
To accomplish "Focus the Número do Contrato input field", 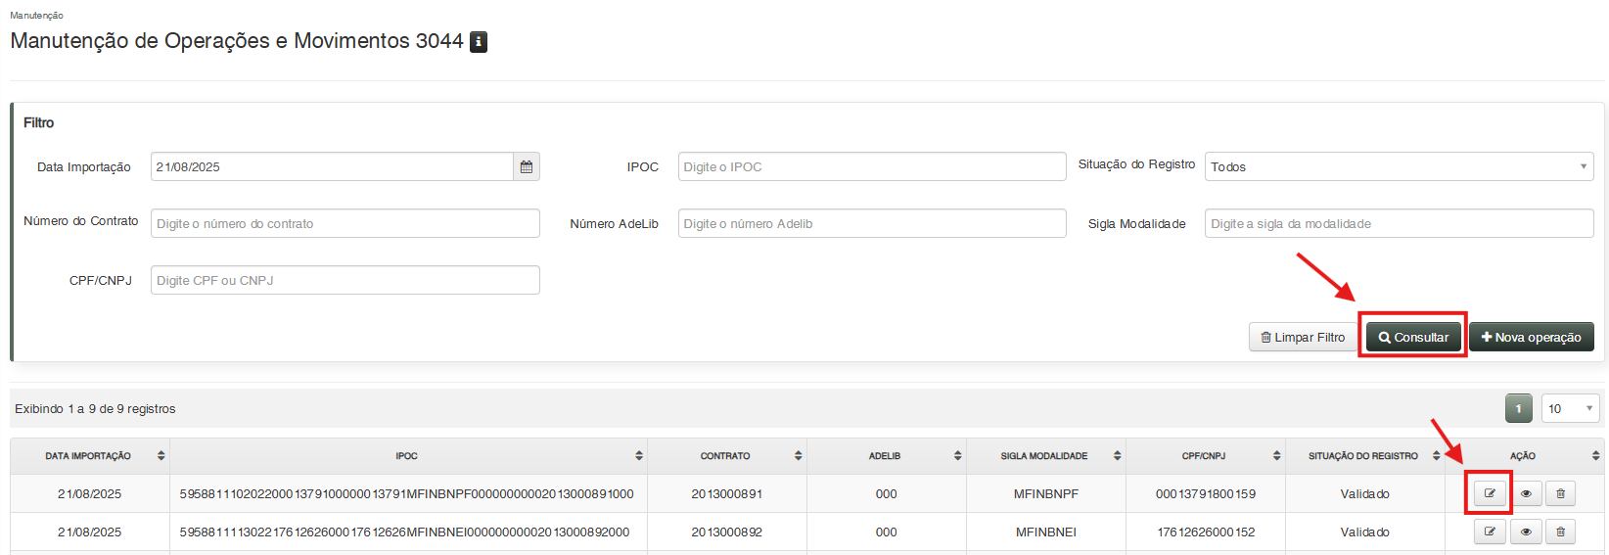I will [x=345, y=223].
